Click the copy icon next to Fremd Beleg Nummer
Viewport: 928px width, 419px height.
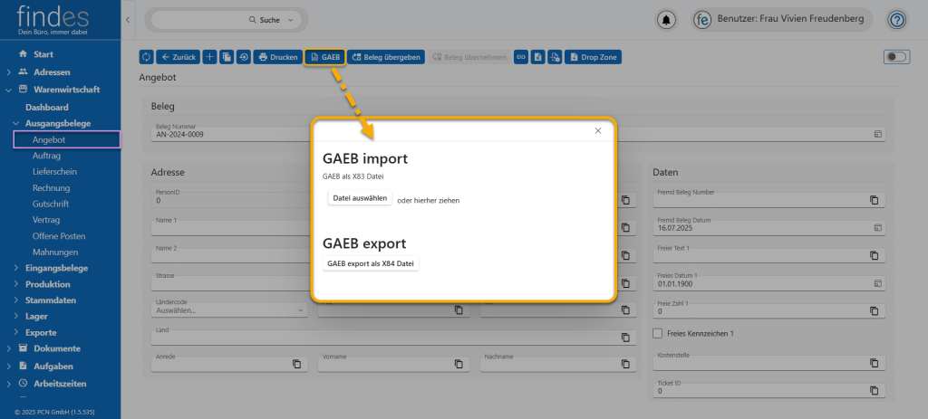coord(875,199)
